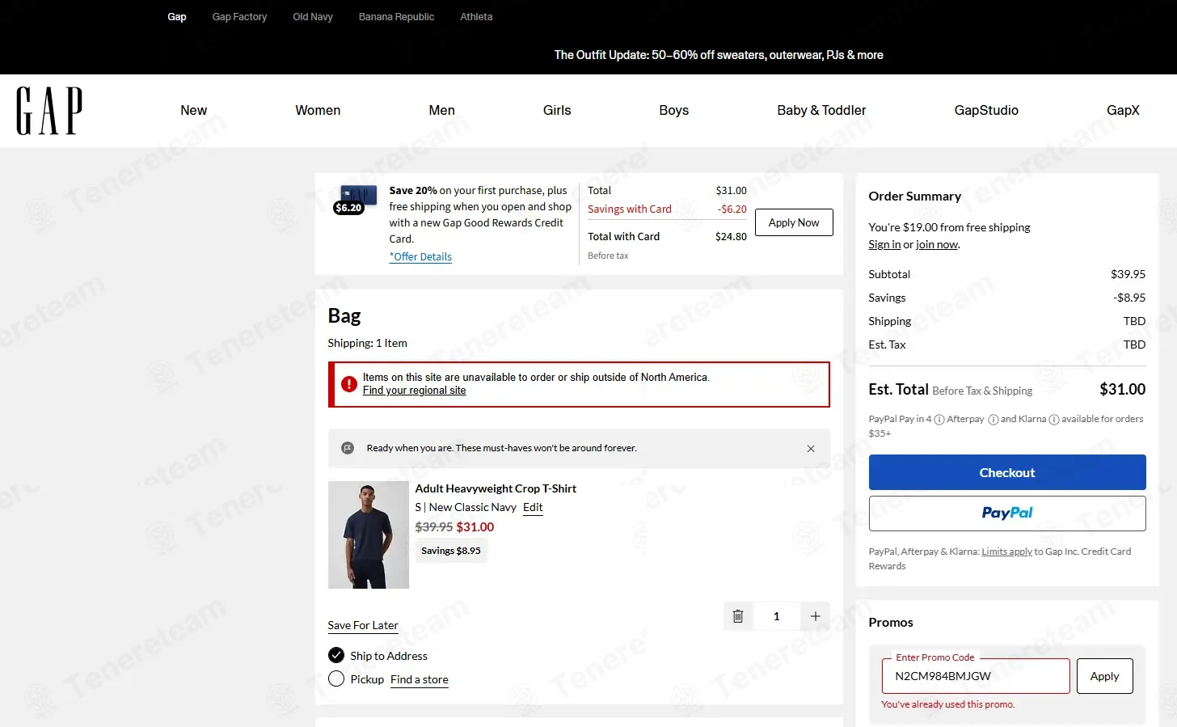Switch to the Gap brand tab
The height and width of the screenshot is (727, 1177).
coord(177,16)
